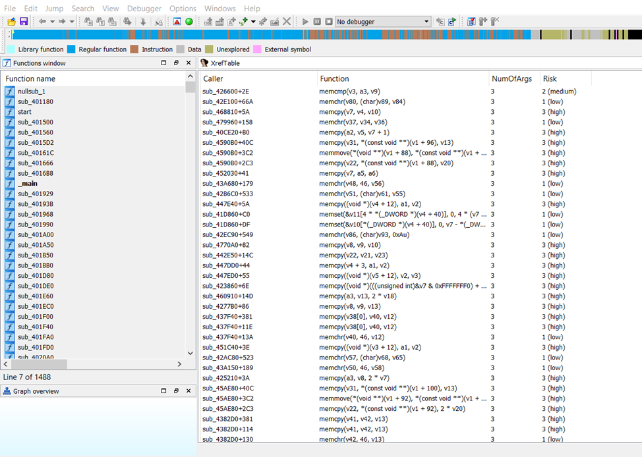The width and height of the screenshot is (642, 457).
Task: Click the binoculars search-next arrow icon
Action: point(127,21)
